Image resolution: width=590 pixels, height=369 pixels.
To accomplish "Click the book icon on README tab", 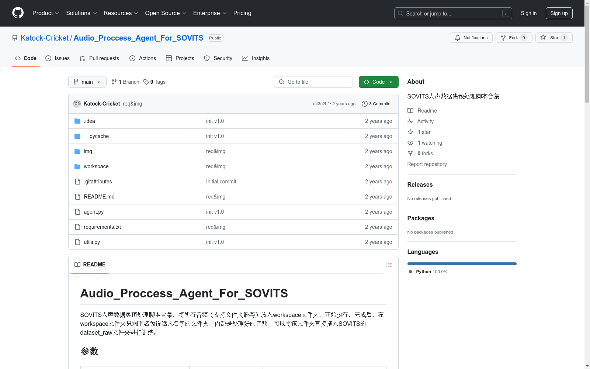I will coord(77,265).
